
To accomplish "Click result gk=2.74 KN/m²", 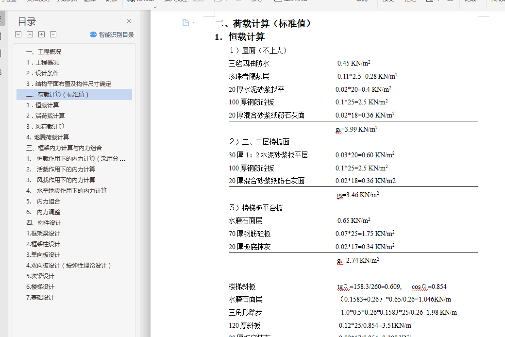I will click(358, 260).
